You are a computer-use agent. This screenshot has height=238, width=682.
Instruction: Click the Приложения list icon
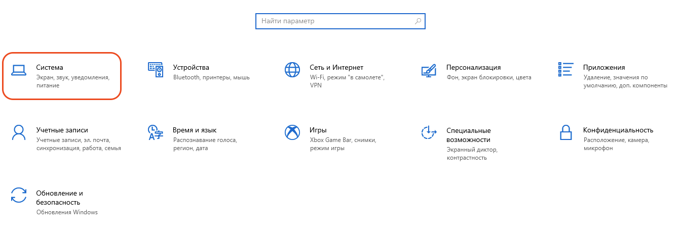coord(565,70)
